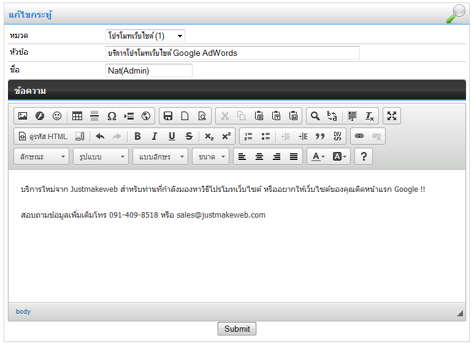Click the insert link icon
This screenshot has height=347, width=474.
(x=359, y=136)
